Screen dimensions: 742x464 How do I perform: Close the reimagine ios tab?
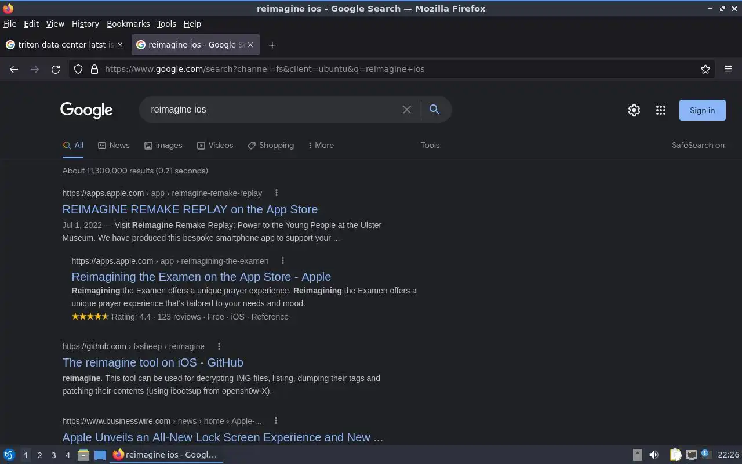coord(251,45)
